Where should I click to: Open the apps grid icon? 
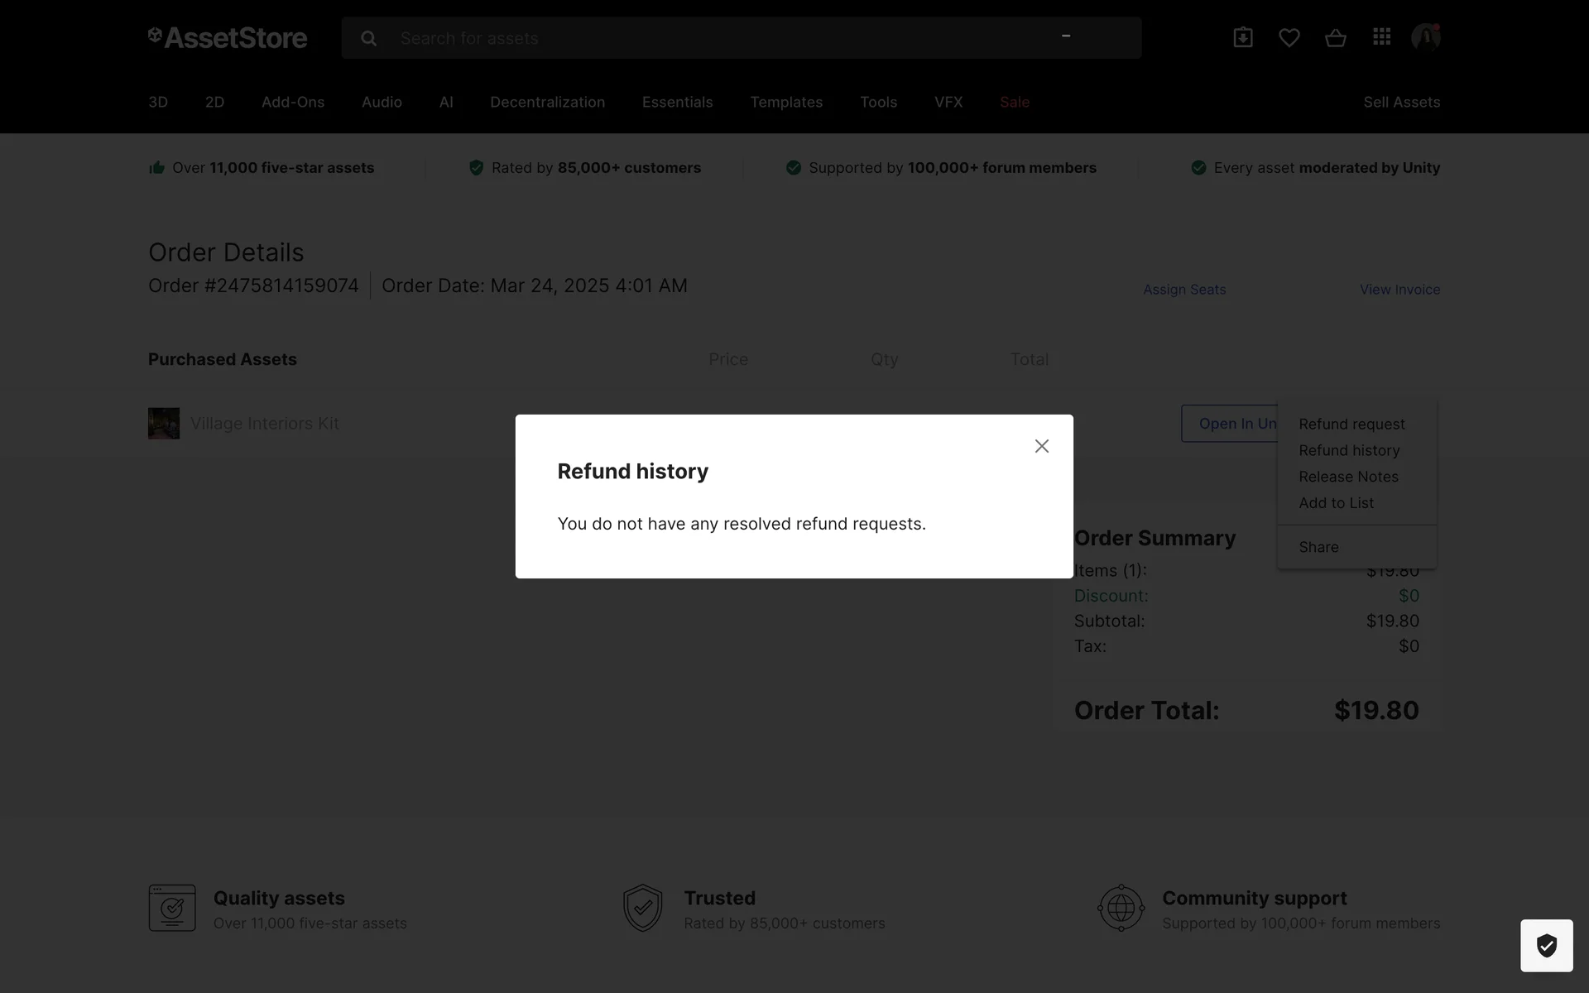click(1381, 37)
